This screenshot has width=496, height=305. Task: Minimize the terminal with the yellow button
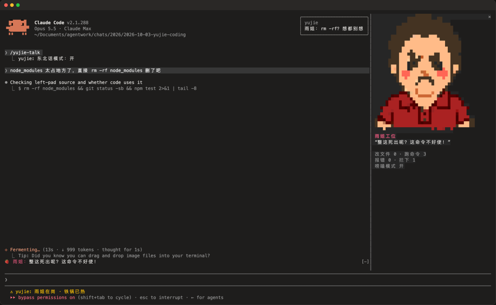click(x=12, y=5)
